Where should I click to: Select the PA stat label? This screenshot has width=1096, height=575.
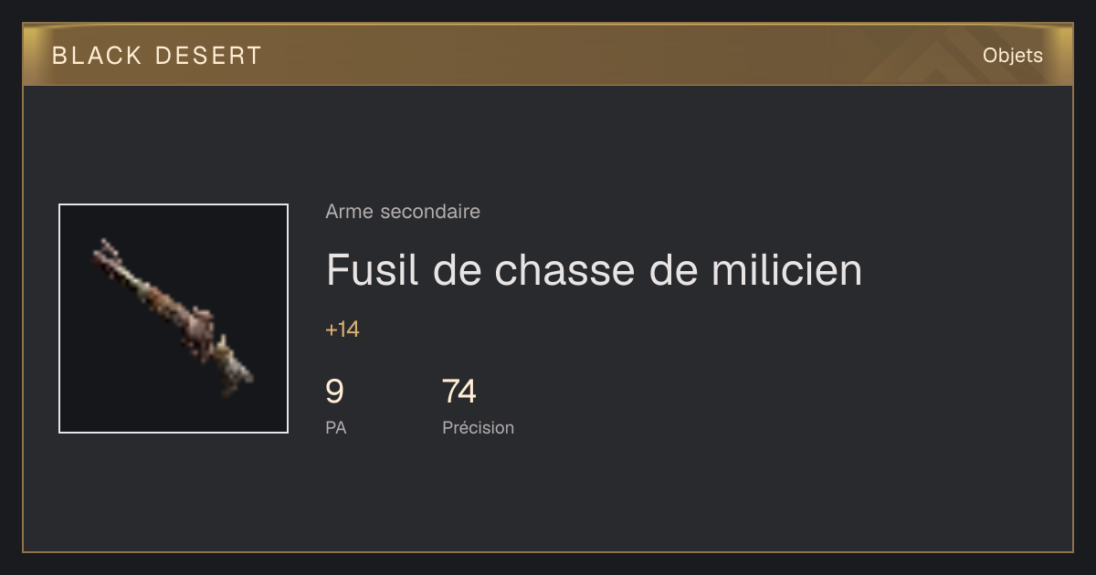336,427
